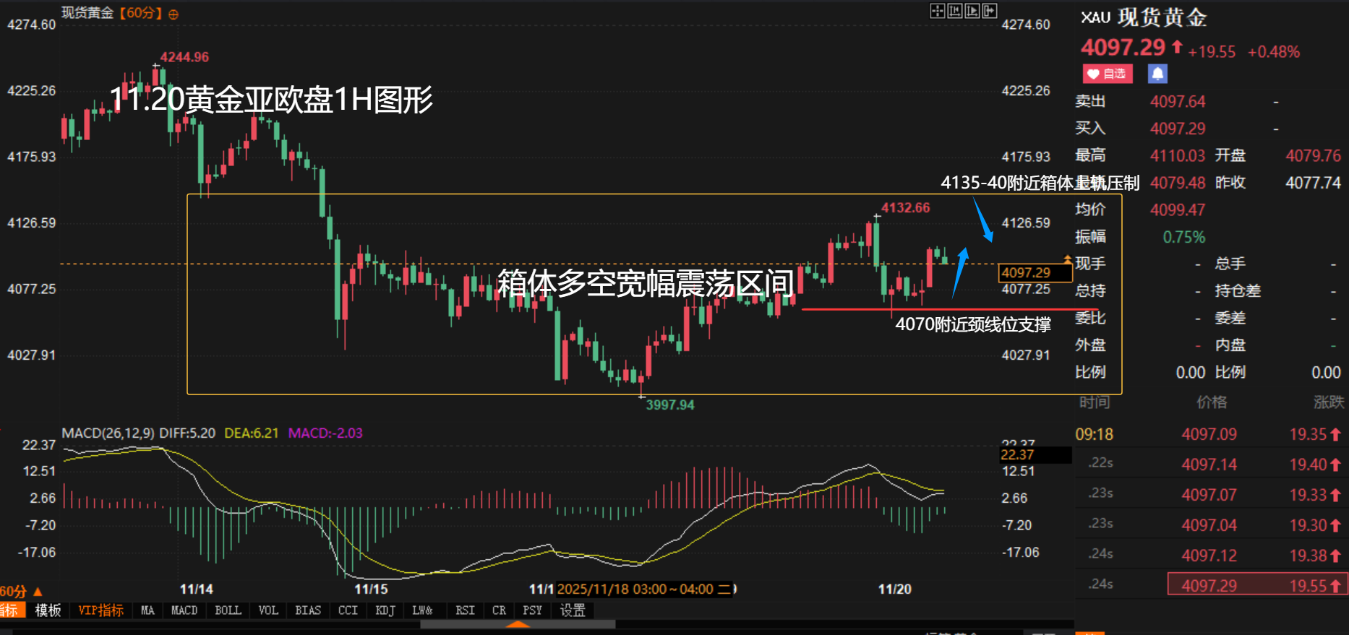Click the crosshair cursor icon above chart
Screen dimensions: 1349x635
(937, 11)
